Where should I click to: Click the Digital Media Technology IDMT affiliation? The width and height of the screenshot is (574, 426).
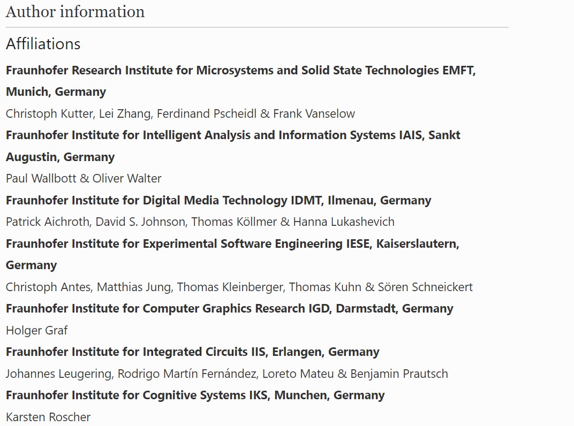coord(218,200)
